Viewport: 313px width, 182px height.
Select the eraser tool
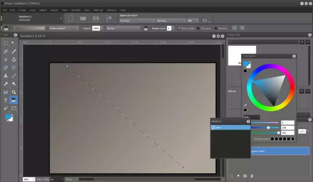(x=6, y=67)
